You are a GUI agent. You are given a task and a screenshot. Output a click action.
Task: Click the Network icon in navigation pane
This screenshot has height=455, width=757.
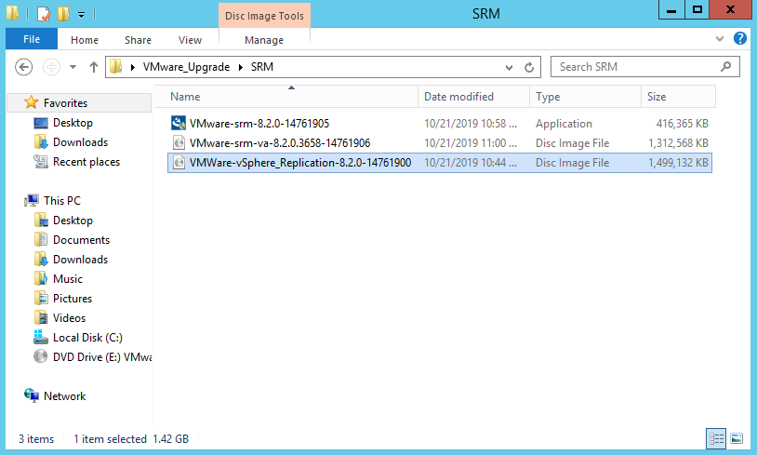[x=32, y=395]
